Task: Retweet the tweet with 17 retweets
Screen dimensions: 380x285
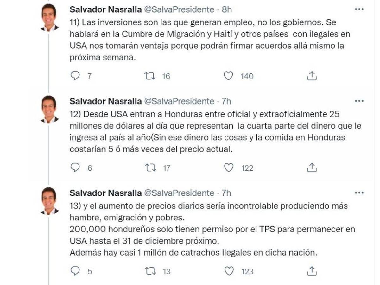Action: (x=149, y=168)
